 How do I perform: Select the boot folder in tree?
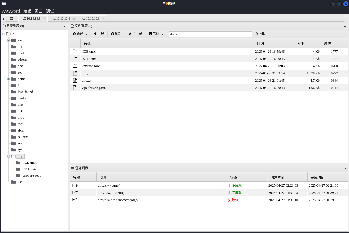click(21, 53)
